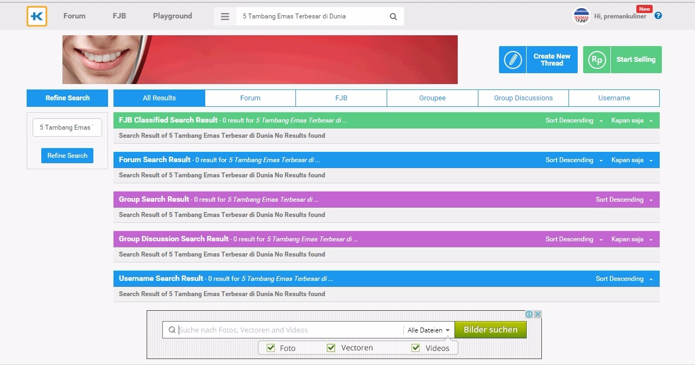Switch to the FJB results tab
This screenshot has width=695, height=365.
click(341, 98)
